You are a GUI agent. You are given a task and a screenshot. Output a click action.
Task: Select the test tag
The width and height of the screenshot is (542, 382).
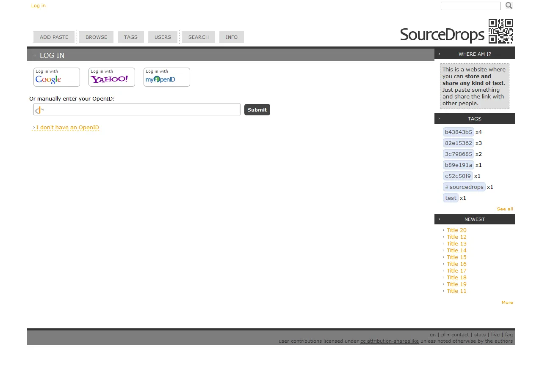pyautogui.click(x=451, y=198)
